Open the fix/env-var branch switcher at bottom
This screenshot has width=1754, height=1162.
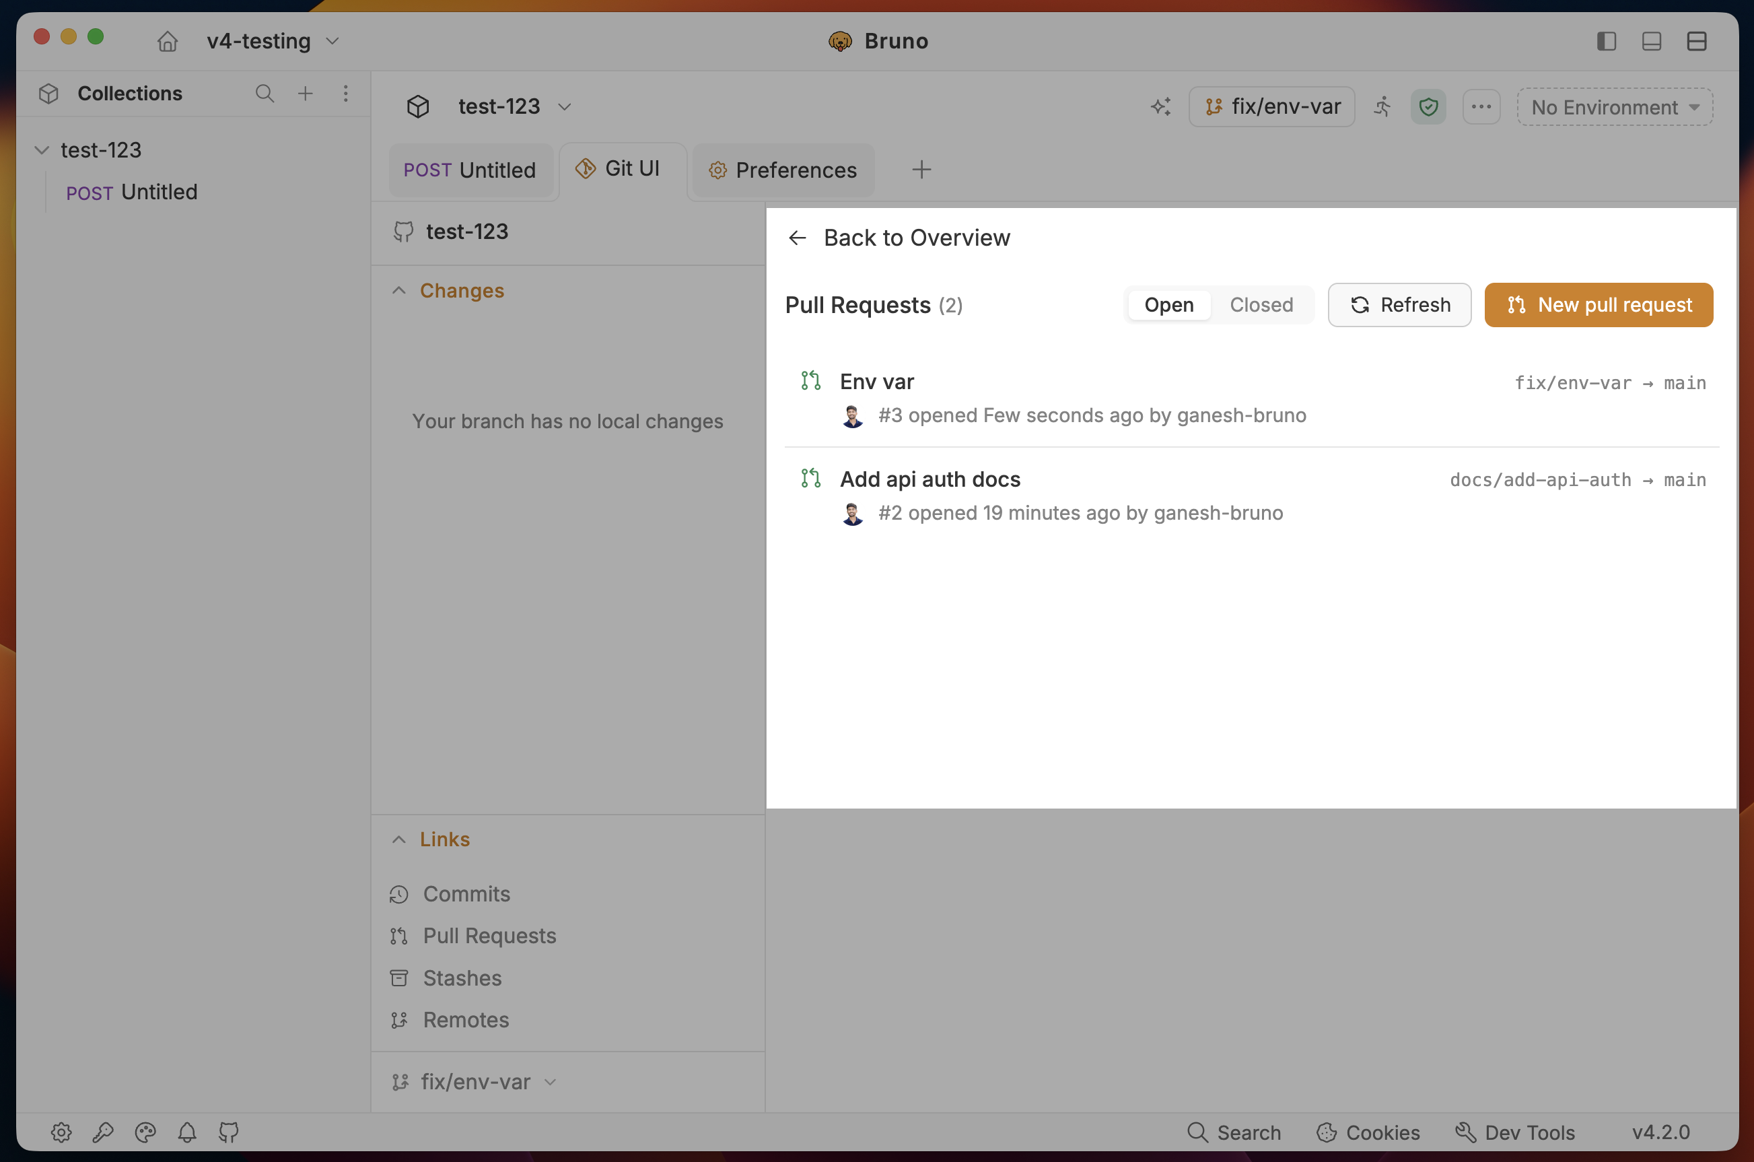[x=474, y=1082]
